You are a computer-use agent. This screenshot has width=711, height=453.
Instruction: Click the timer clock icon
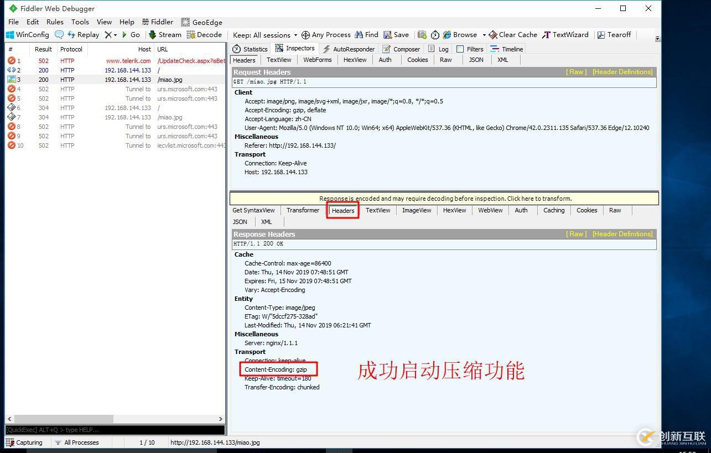(x=435, y=35)
